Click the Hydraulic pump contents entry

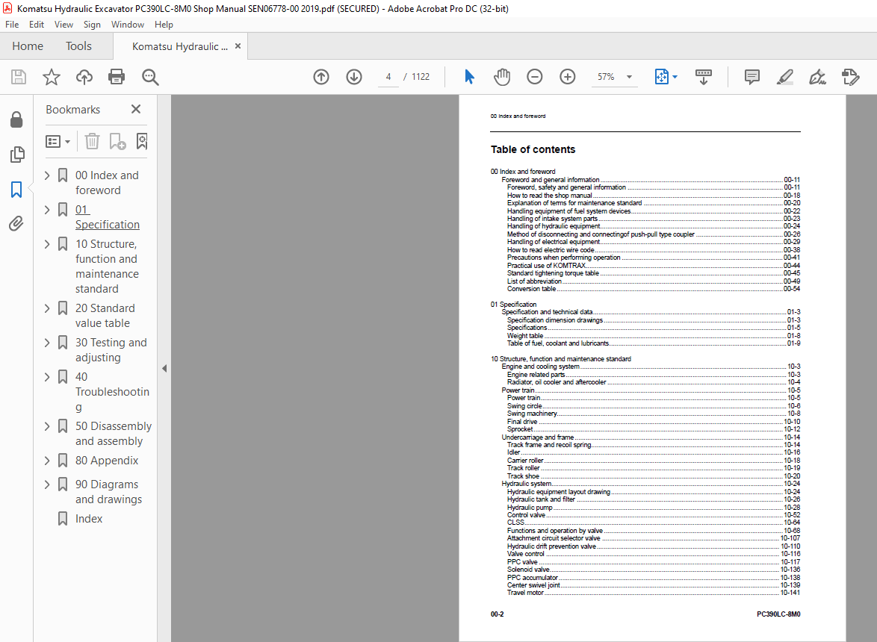click(654, 508)
